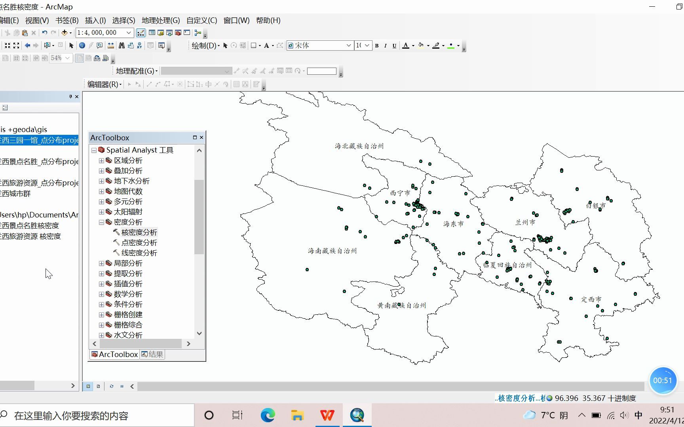Viewport: 684px width, 427px height.
Task: Toggle Underline text formatting
Action: tap(395, 45)
